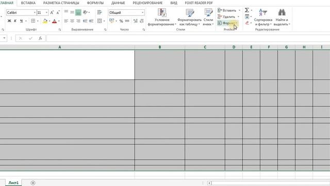Toggle top vertical alignment

pos(66,12)
